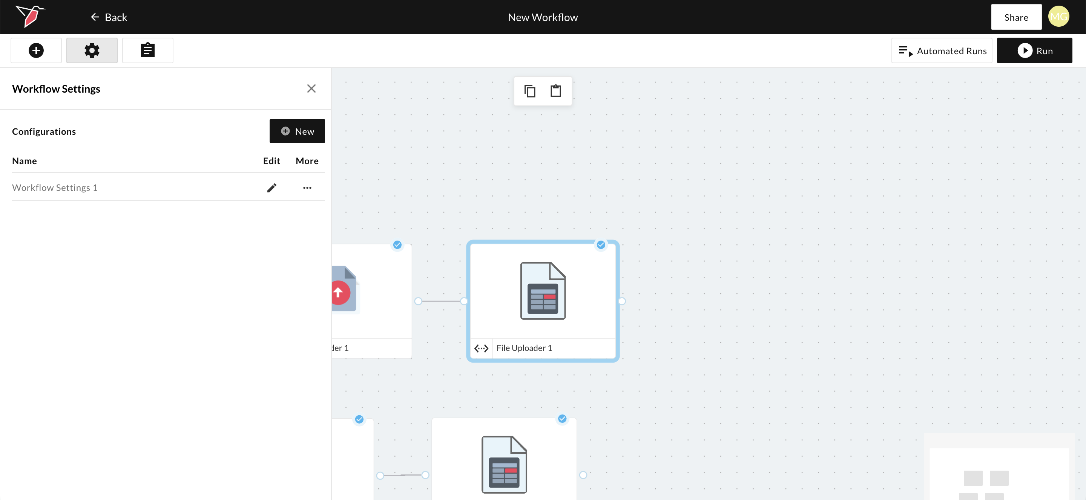
Task: Close the Workflow Settings panel
Action: [311, 88]
